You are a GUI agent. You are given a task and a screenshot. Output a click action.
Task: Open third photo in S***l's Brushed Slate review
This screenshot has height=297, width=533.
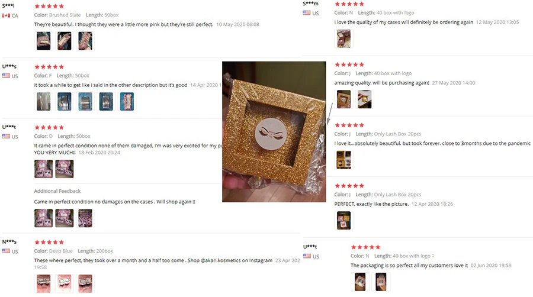(85, 41)
